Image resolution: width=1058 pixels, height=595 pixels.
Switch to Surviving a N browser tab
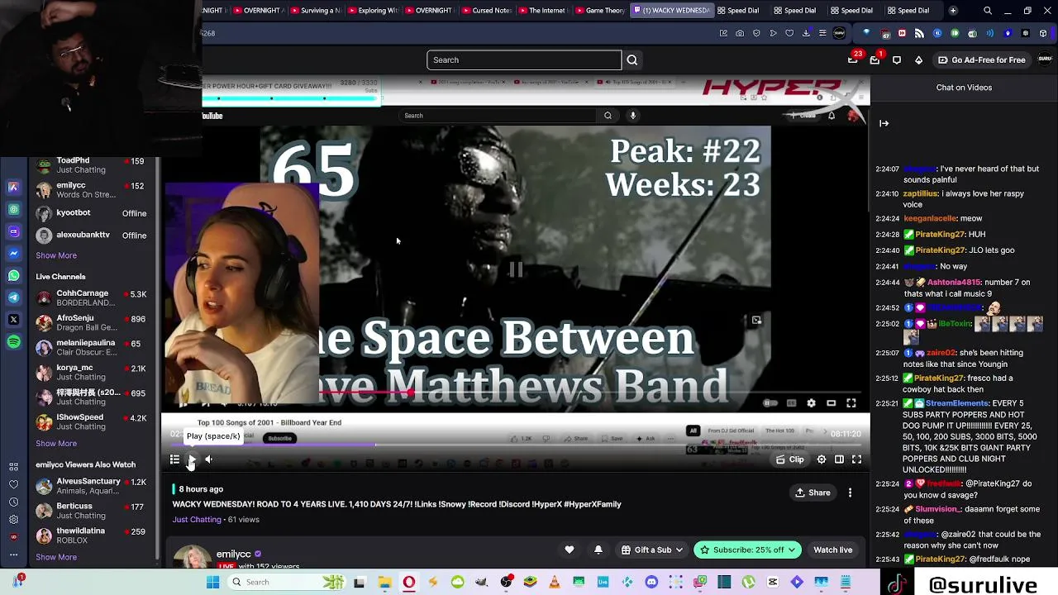tap(315, 10)
